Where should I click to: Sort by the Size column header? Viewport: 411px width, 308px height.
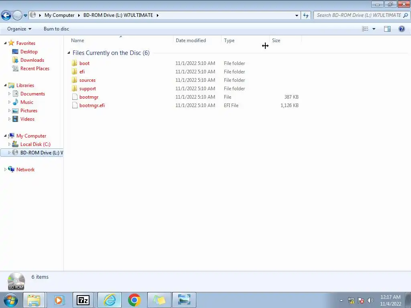tap(285, 41)
